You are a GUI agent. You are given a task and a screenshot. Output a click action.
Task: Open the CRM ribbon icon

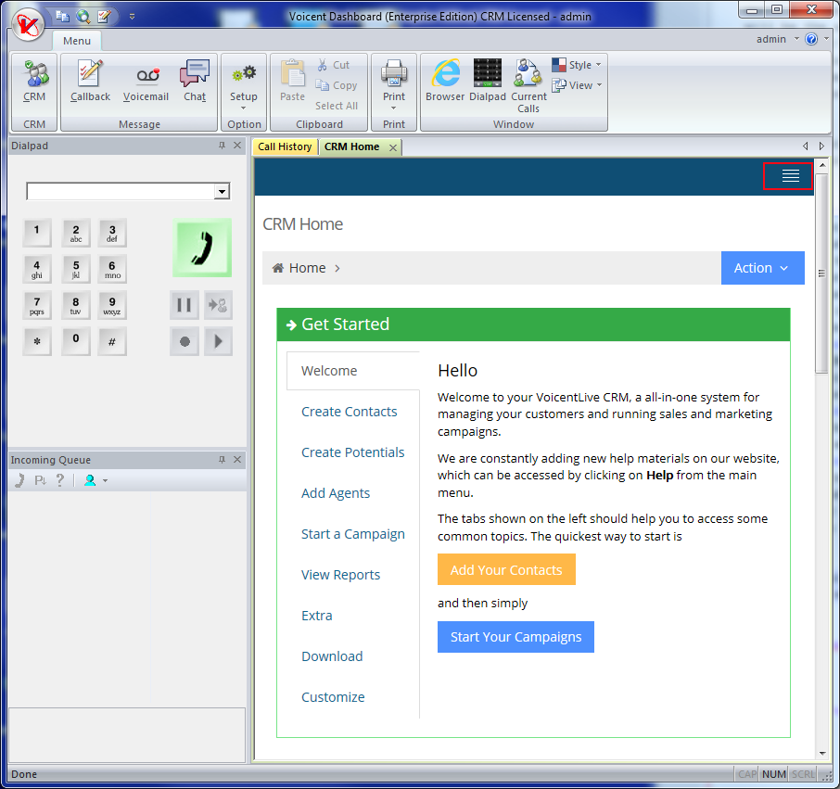[35, 81]
